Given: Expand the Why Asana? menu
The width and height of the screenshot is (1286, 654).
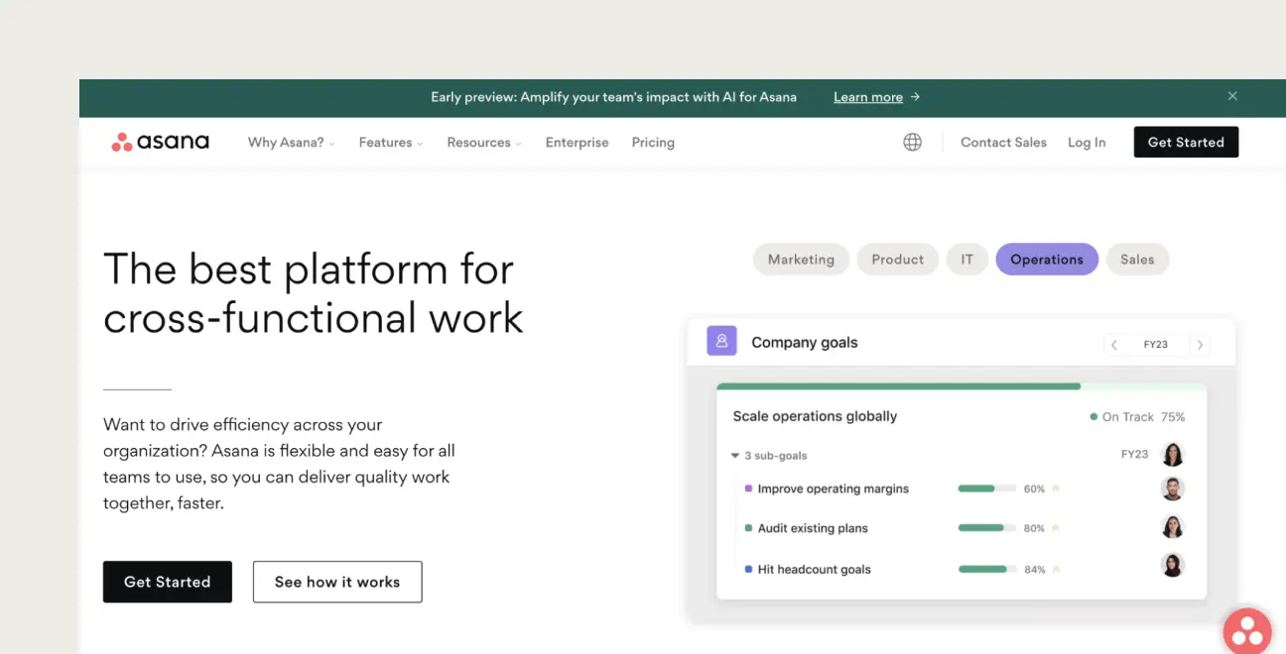Looking at the screenshot, I should pyautogui.click(x=291, y=143).
